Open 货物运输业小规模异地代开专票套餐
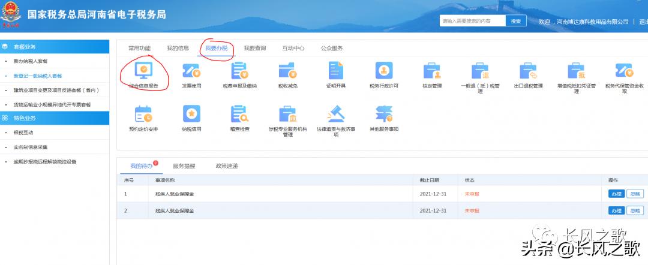The image size is (648, 265). tap(52, 104)
